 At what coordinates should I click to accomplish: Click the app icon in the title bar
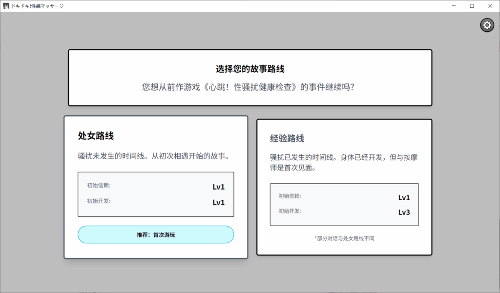(6, 6)
